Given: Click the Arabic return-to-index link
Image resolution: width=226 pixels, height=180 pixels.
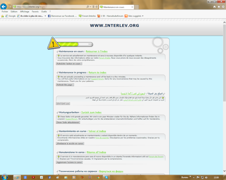Looking at the screenshot, I should [x=133, y=94].
